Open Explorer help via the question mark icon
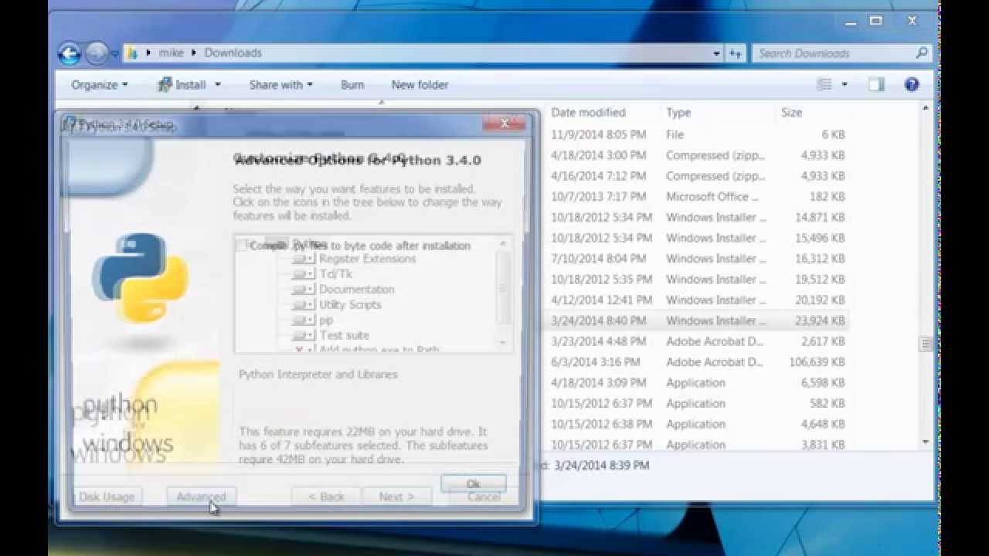The width and height of the screenshot is (989, 556). pyautogui.click(x=912, y=85)
